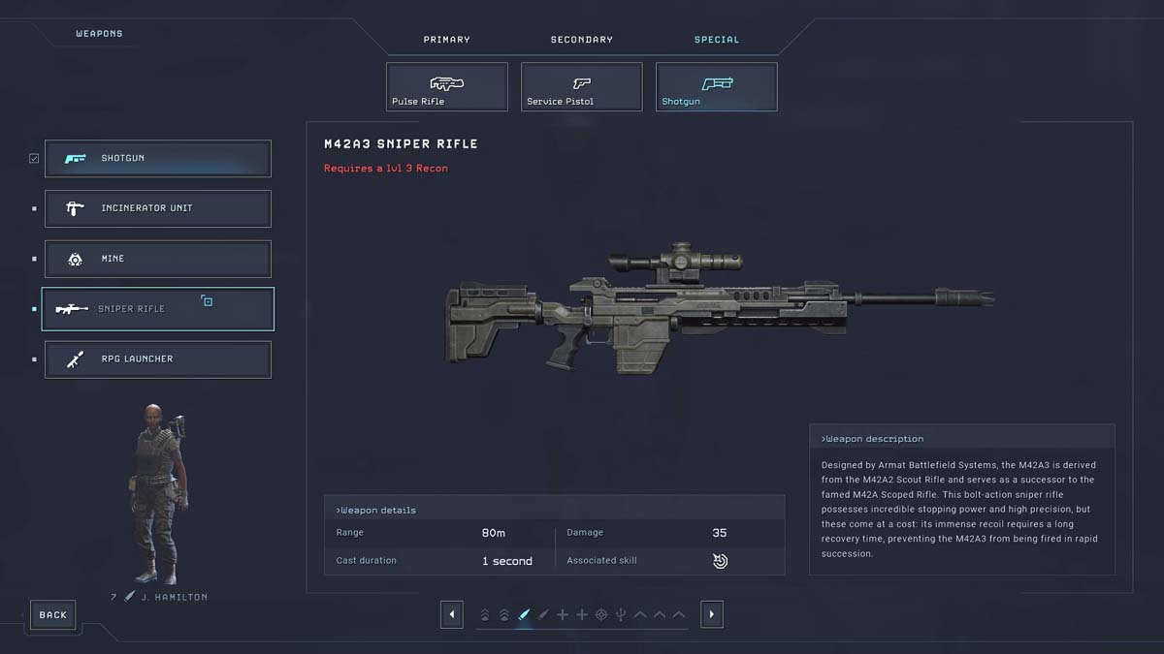
Task: Click the Sniper Rifle icon in the sidebar
Action: click(x=73, y=308)
